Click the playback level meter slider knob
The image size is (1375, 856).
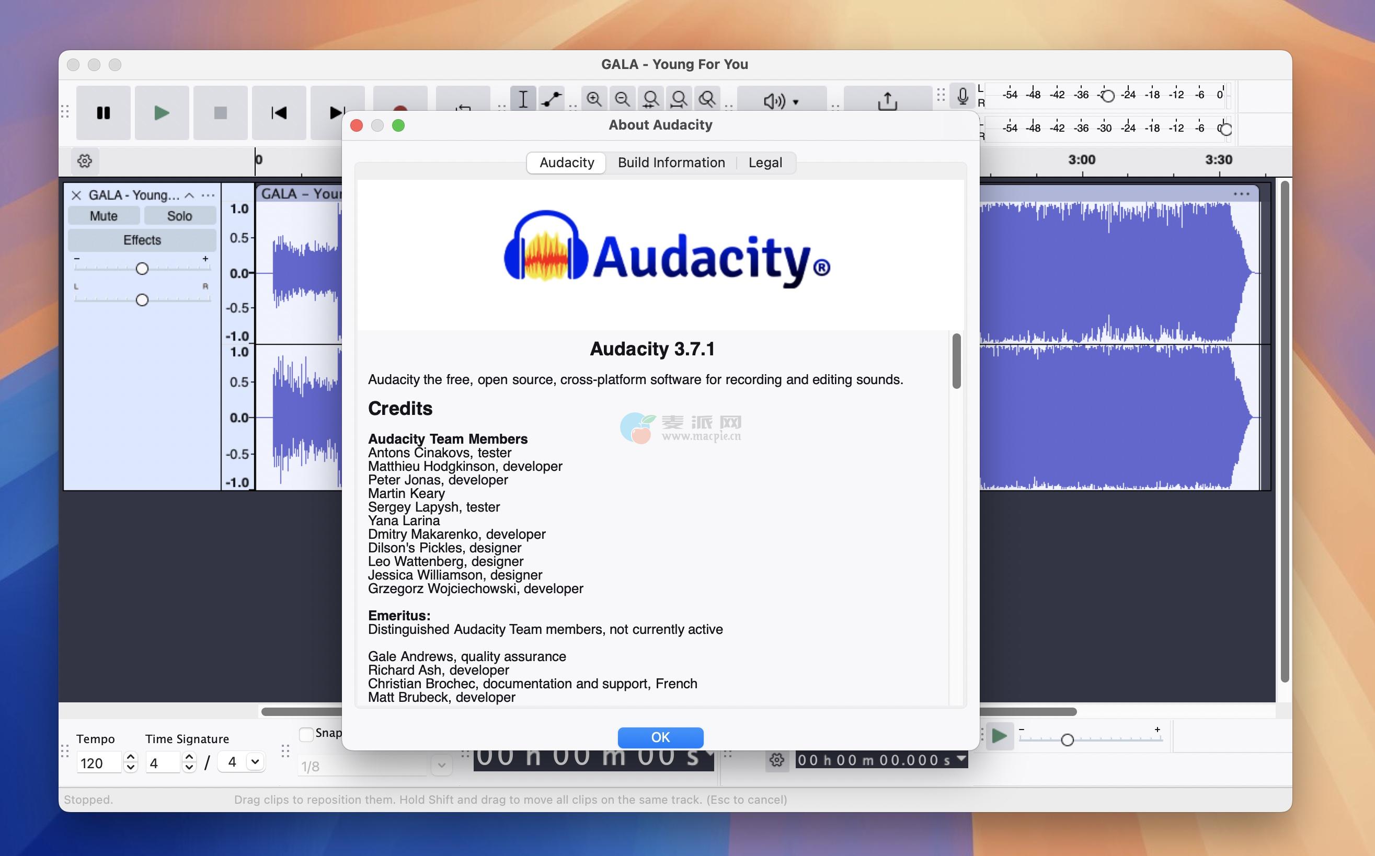pyautogui.click(x=1225, y=129)
